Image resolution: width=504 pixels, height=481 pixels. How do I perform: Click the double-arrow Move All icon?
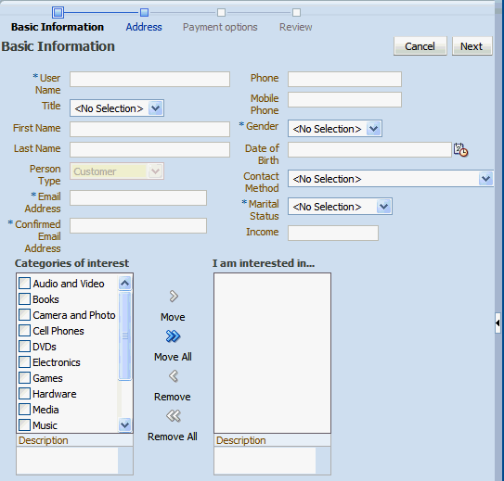[x=174, y=336]
